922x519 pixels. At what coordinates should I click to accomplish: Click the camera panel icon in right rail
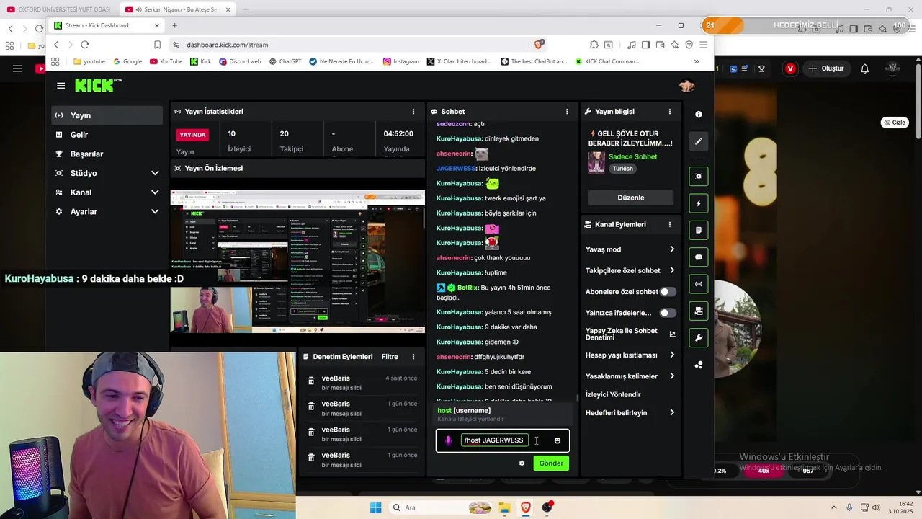pyautogui.click(x=698, y=311)
